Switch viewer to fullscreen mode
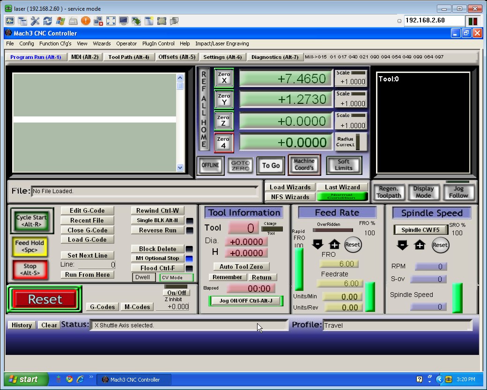 (111, 21)
